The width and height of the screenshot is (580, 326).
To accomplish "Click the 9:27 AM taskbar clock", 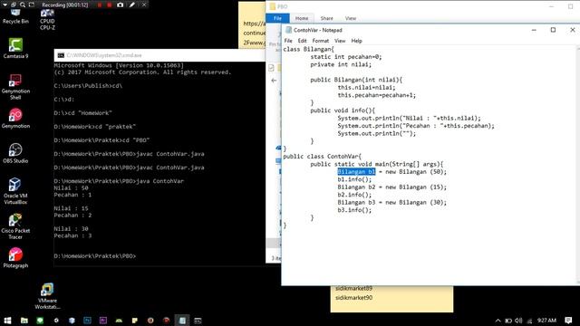I will [546, 321].
